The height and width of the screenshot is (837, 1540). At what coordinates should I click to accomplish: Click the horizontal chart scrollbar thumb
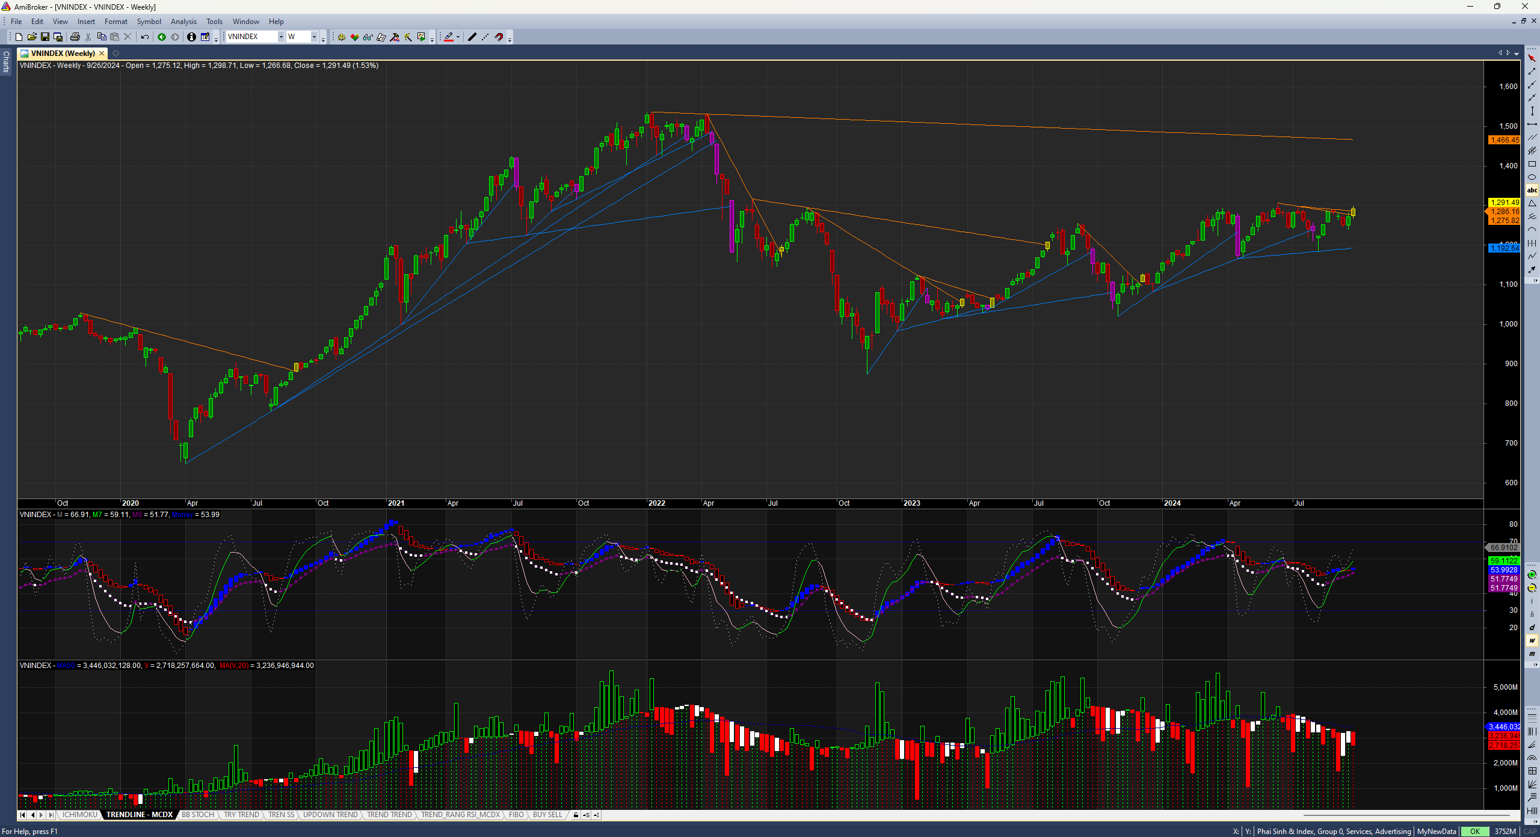coord(1406,815)
